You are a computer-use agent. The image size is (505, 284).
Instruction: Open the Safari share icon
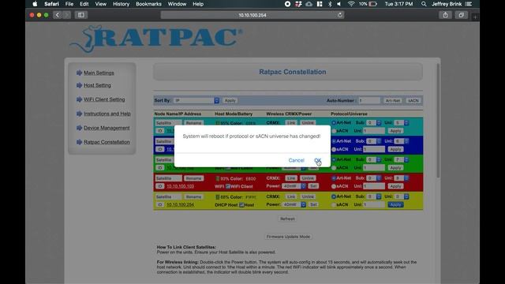445,15
